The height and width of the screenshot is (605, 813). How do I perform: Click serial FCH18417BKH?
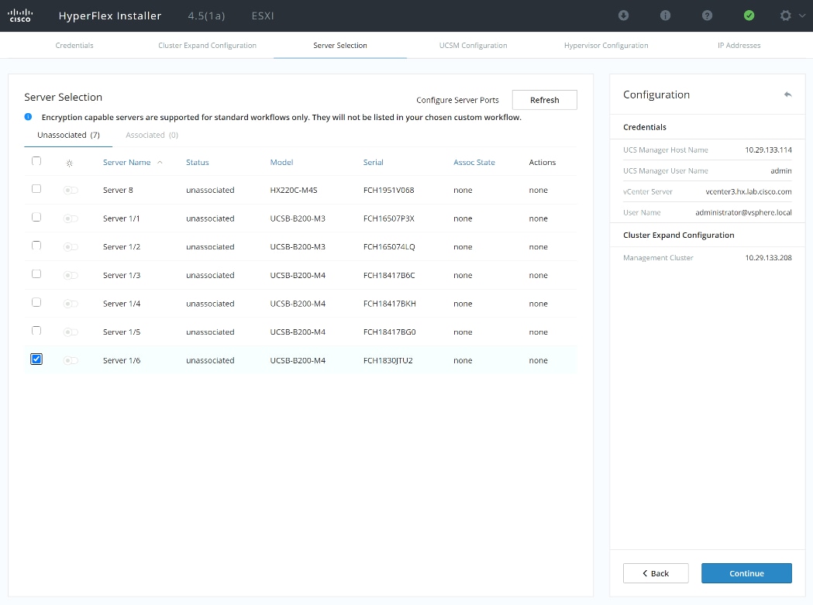pyautogui.click(x=389, y=304)
